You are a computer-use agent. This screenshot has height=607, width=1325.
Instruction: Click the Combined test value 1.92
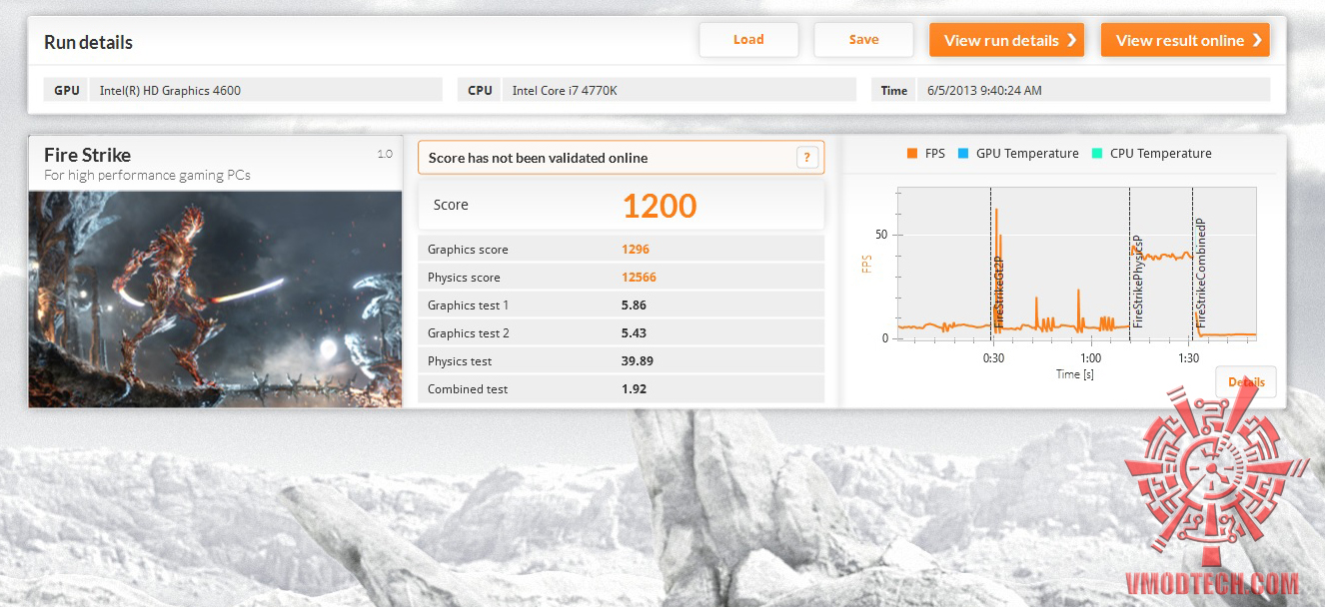point(634,389)
